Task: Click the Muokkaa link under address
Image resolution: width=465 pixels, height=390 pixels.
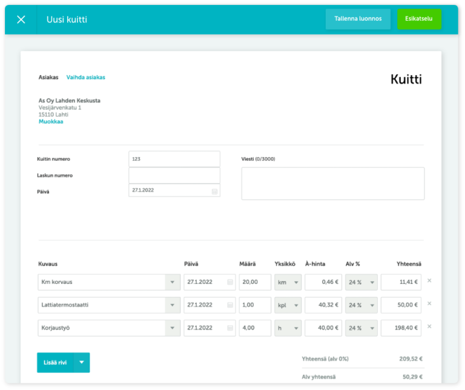Action: coord(51,121)
